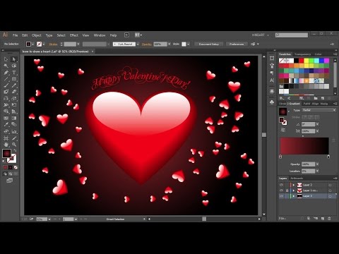Apply Color mode button below fill swatch
This screenshot has width=339, height=254.
(x=6, y=167)
